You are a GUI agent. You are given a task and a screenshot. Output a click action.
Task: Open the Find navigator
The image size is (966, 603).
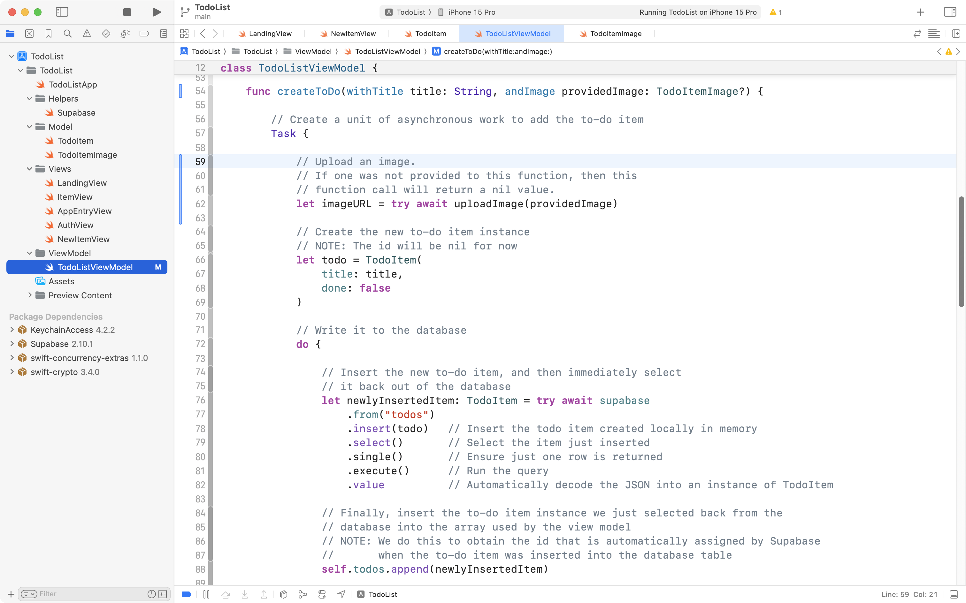pos(68,34)
